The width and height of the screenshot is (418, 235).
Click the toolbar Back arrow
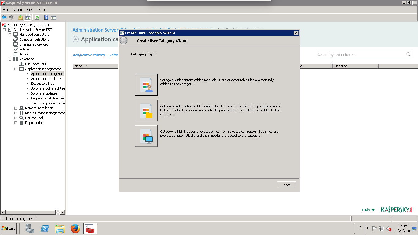[x=4, y=17]
